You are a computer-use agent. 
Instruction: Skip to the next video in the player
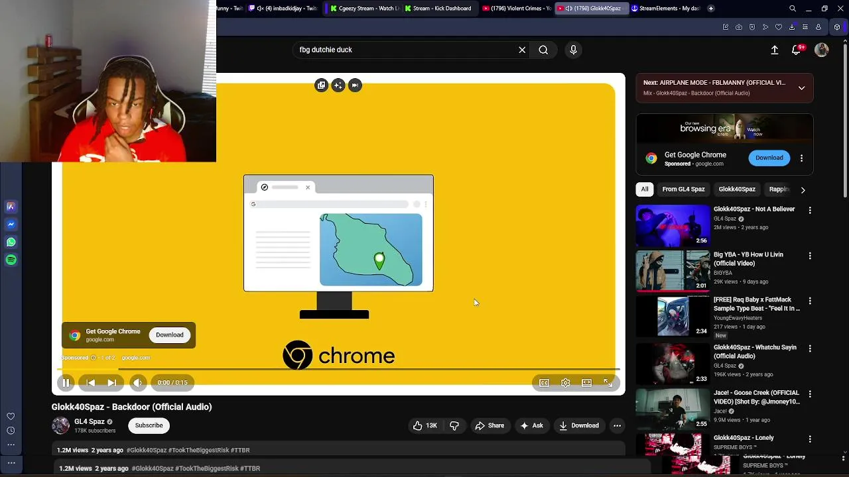[x=111, y=382]
